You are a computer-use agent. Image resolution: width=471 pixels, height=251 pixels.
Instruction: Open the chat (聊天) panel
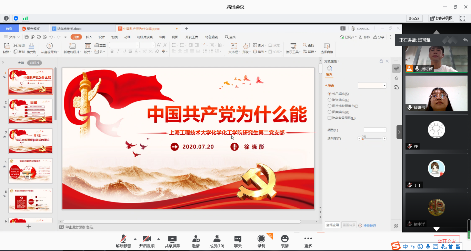[238, 241]
